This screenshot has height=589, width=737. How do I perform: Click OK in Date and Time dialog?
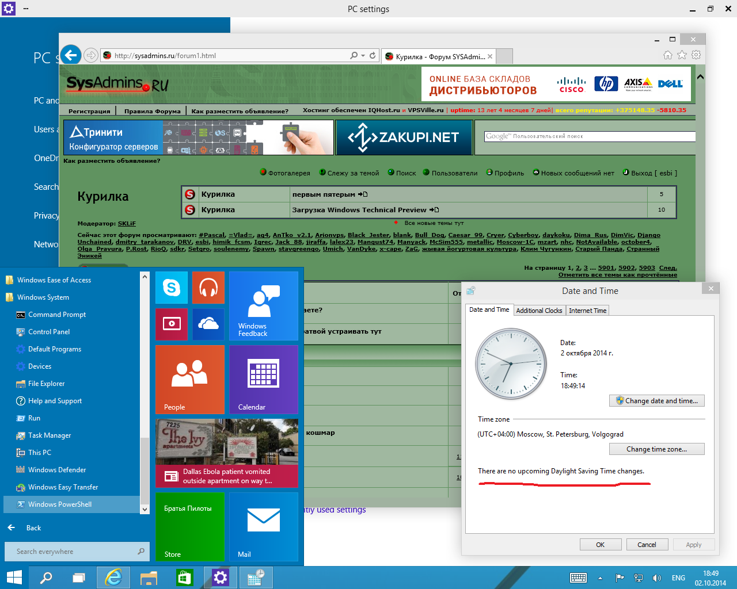click(601, 545)
